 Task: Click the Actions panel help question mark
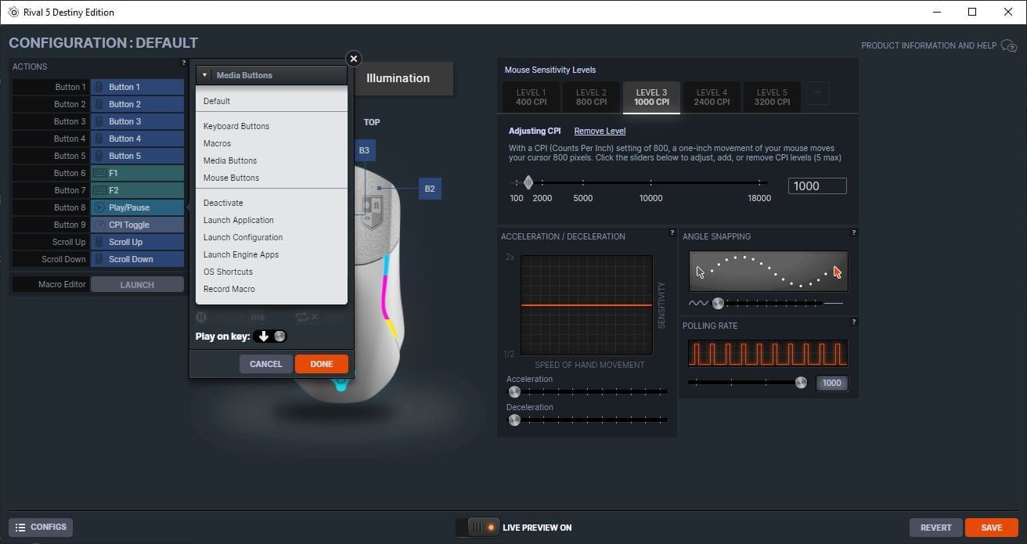(184, 63)
